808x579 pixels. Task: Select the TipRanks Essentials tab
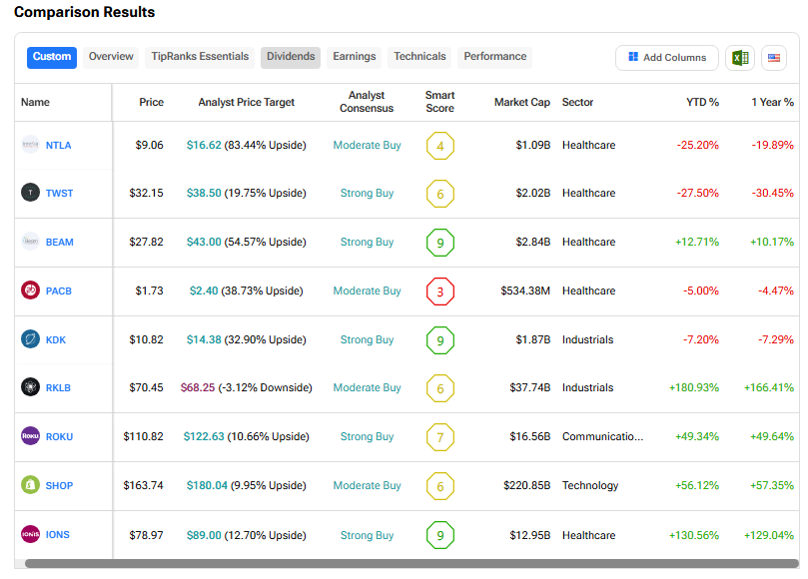tap(200, 57)
